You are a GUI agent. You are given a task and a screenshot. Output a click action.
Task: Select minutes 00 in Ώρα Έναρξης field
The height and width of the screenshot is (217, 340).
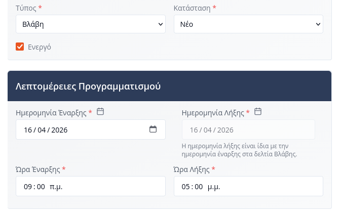(x=41, y=187)
